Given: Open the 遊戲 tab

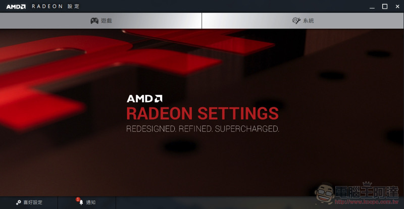Looking at the screenshot, I should tap(100, 21).
